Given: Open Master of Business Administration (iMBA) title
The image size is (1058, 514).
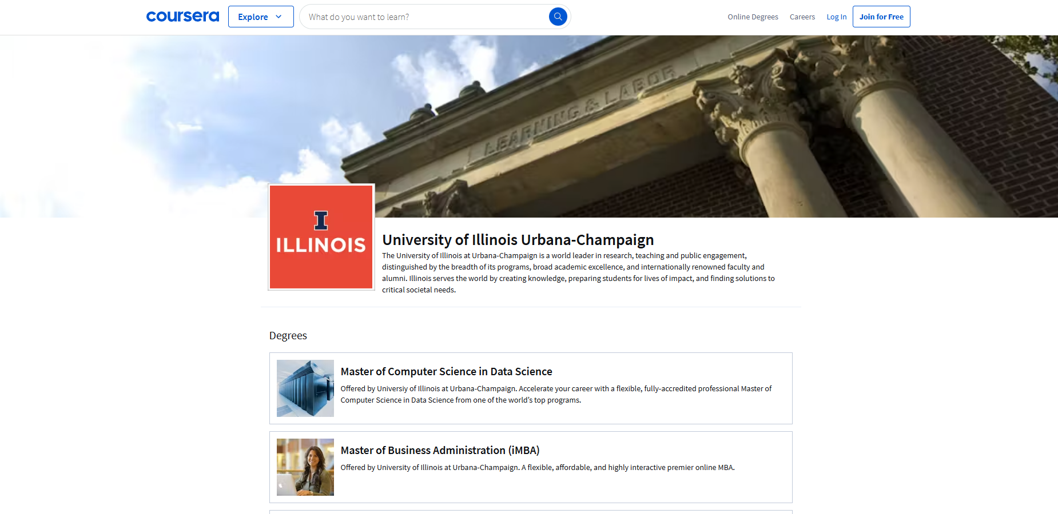Looking at the screenshot, I should tap(440, 451).
